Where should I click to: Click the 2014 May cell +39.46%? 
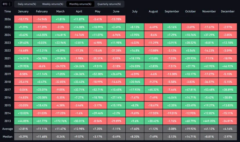(97, 113)
